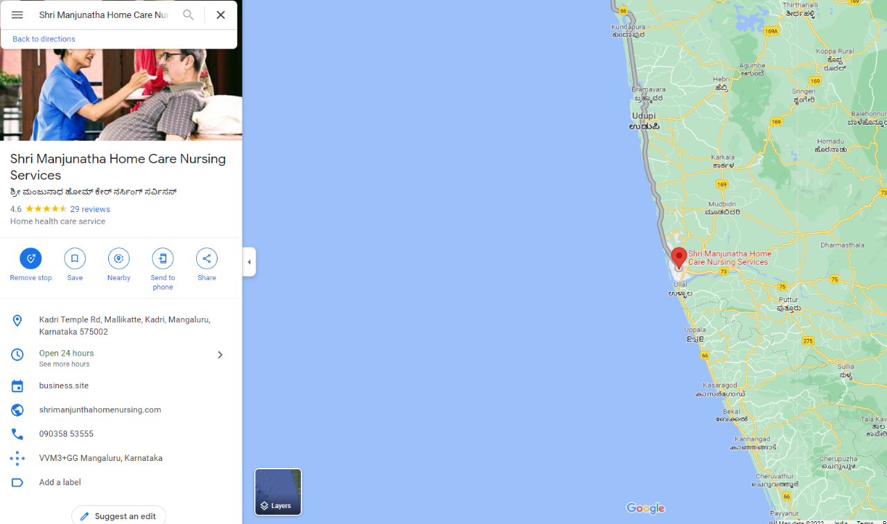887x524 pixels.
Task: Click the red map pin marker
Action: (x=679, y=258)
